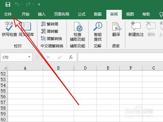Run 拼写检查 spelling check
163x122 pixels.
[9, 29]
